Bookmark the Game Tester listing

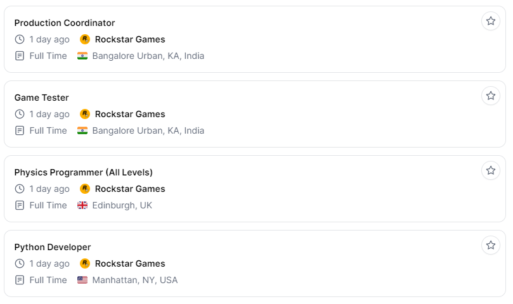pyautogui.click(x=490, y=96)
